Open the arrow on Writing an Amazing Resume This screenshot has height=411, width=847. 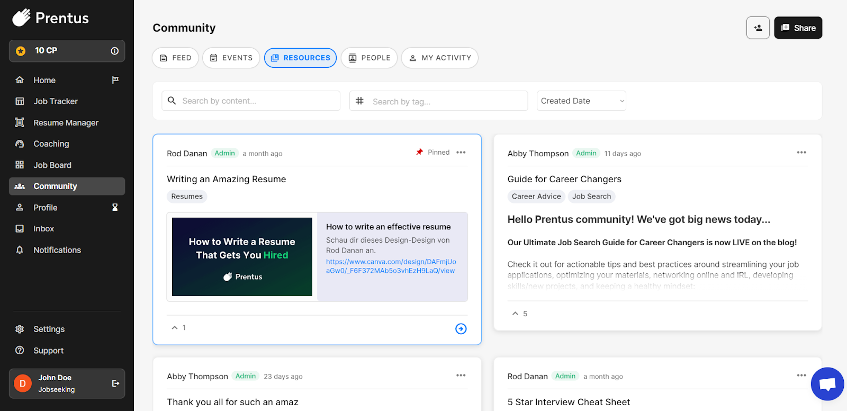pos(461,329)
